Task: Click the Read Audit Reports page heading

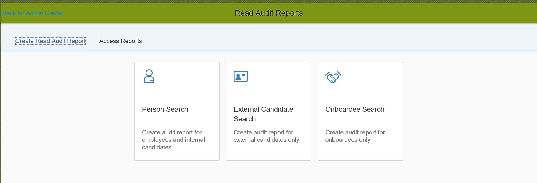Action: pyautogui.click(x=269, y=13)
